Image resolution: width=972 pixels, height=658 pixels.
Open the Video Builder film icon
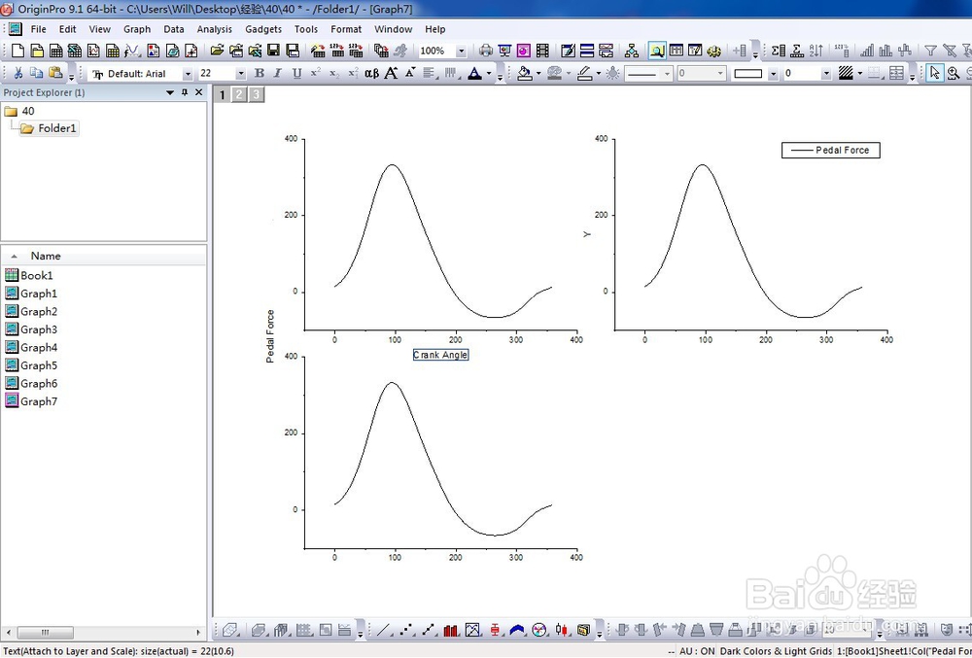coord(542,51)
